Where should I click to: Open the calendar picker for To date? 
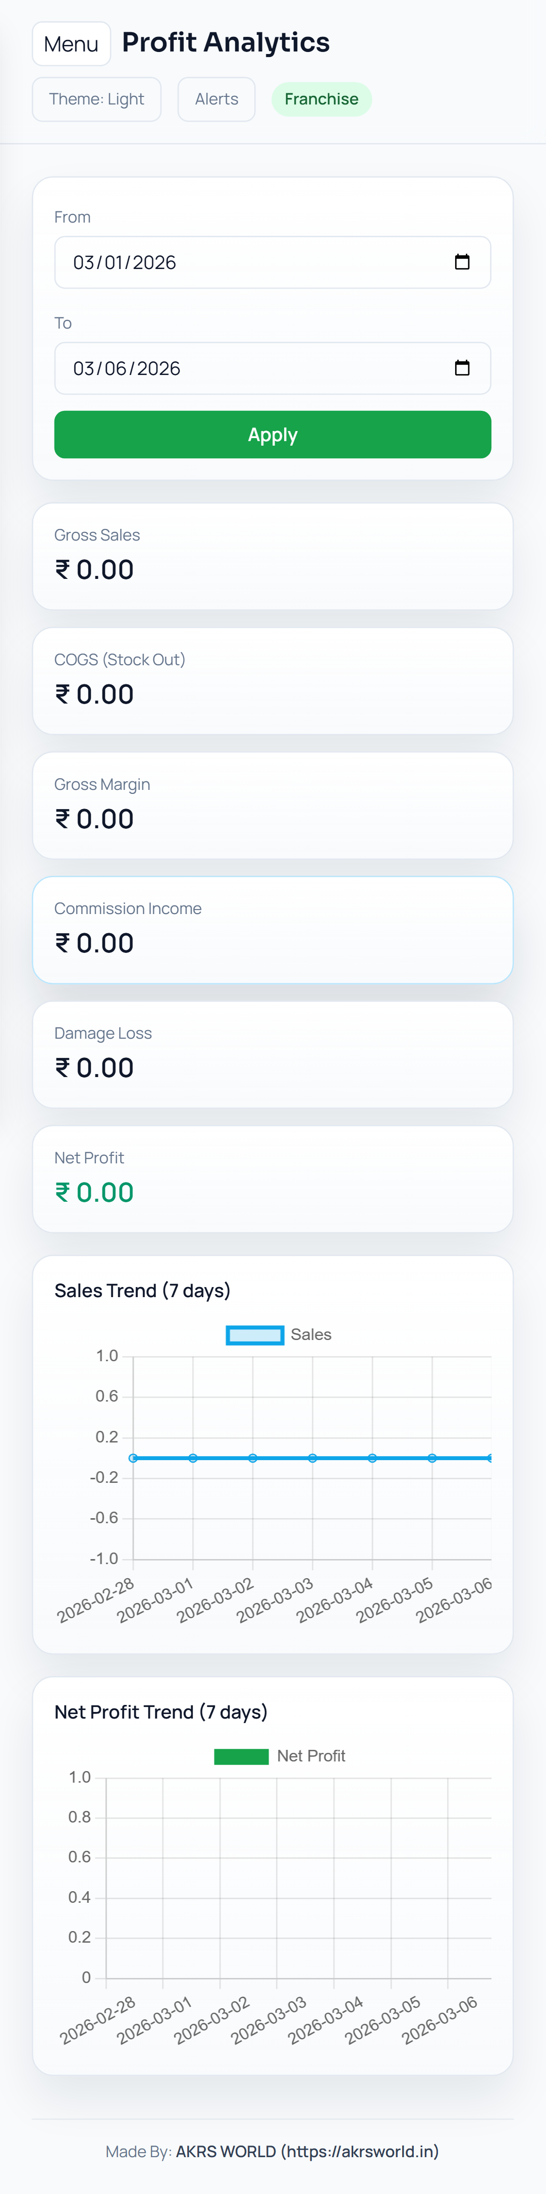[x=462, y=368]
